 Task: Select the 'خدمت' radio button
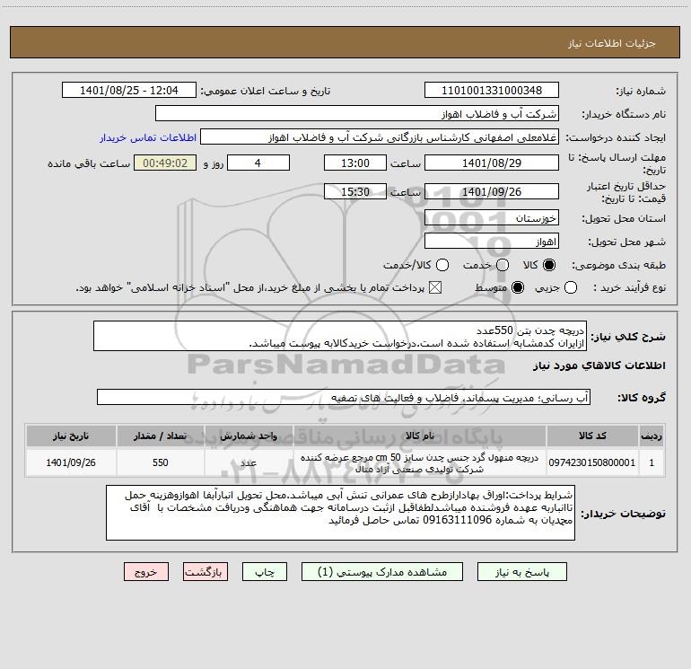pos(503,265)
